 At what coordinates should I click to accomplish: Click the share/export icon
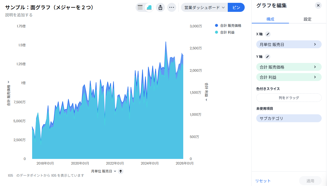coord(160,8)
